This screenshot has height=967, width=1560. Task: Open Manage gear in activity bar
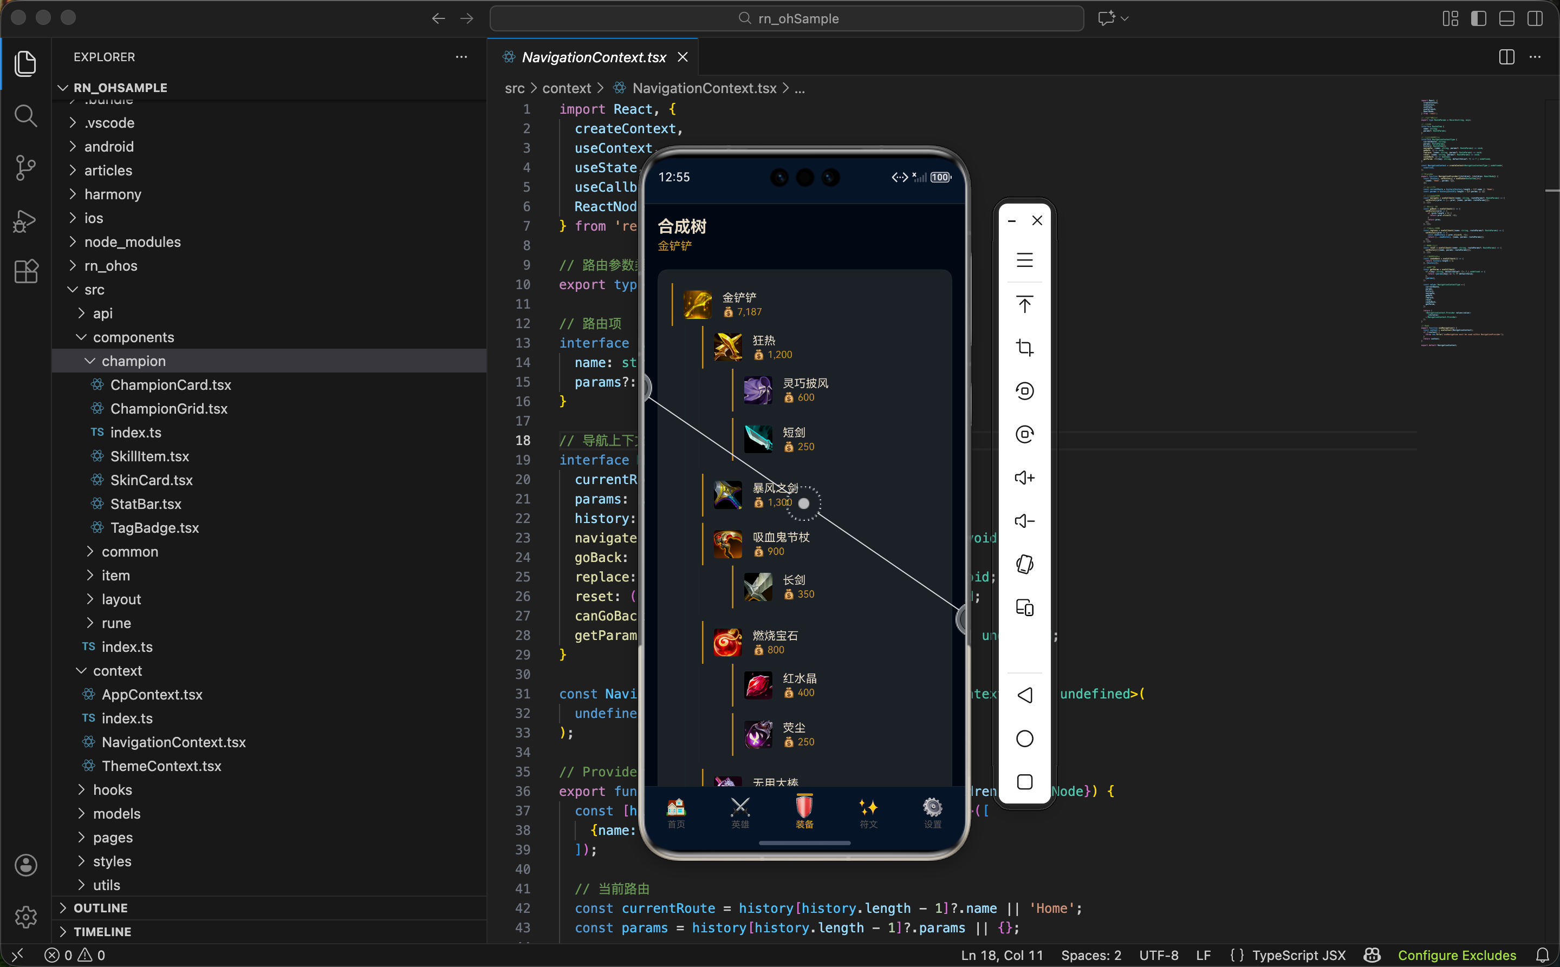25,917
